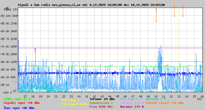This screenshot has width=205, height=110.
Task: Click the Connections 1 legend label
Action: (x=101, y=103)
